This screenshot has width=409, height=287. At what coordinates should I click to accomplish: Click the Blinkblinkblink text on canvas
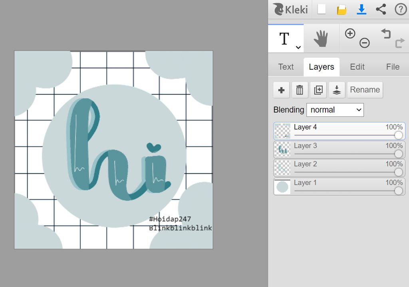tap(181, 228)
